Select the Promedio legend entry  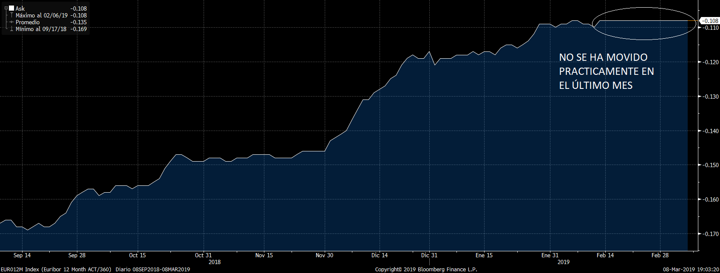tap(28, 22)
